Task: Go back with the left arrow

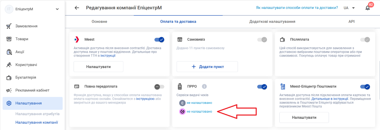Action: click(77, 8)
